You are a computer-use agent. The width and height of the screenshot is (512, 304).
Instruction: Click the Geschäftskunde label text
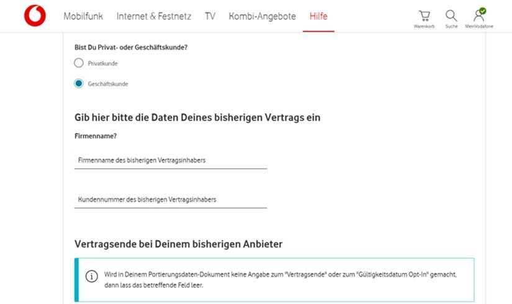click(108, 84)
